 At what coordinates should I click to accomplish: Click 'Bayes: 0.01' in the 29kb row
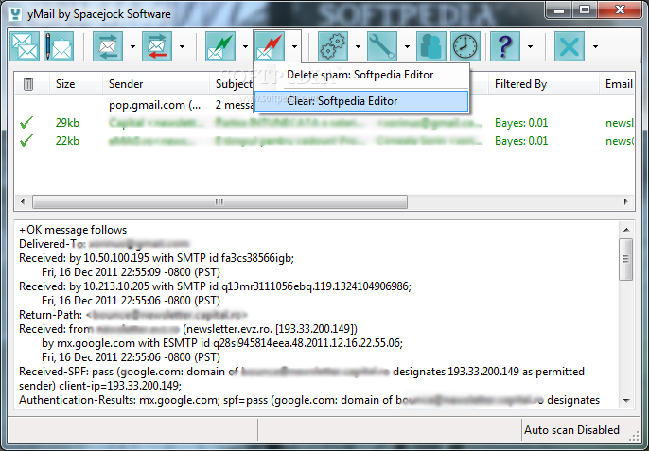[x=521, y=123]
